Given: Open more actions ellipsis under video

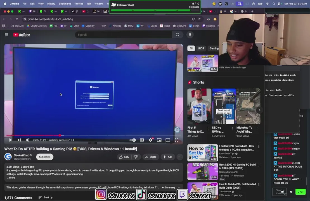Looking at the screenshot, I should tap(180, 157).
